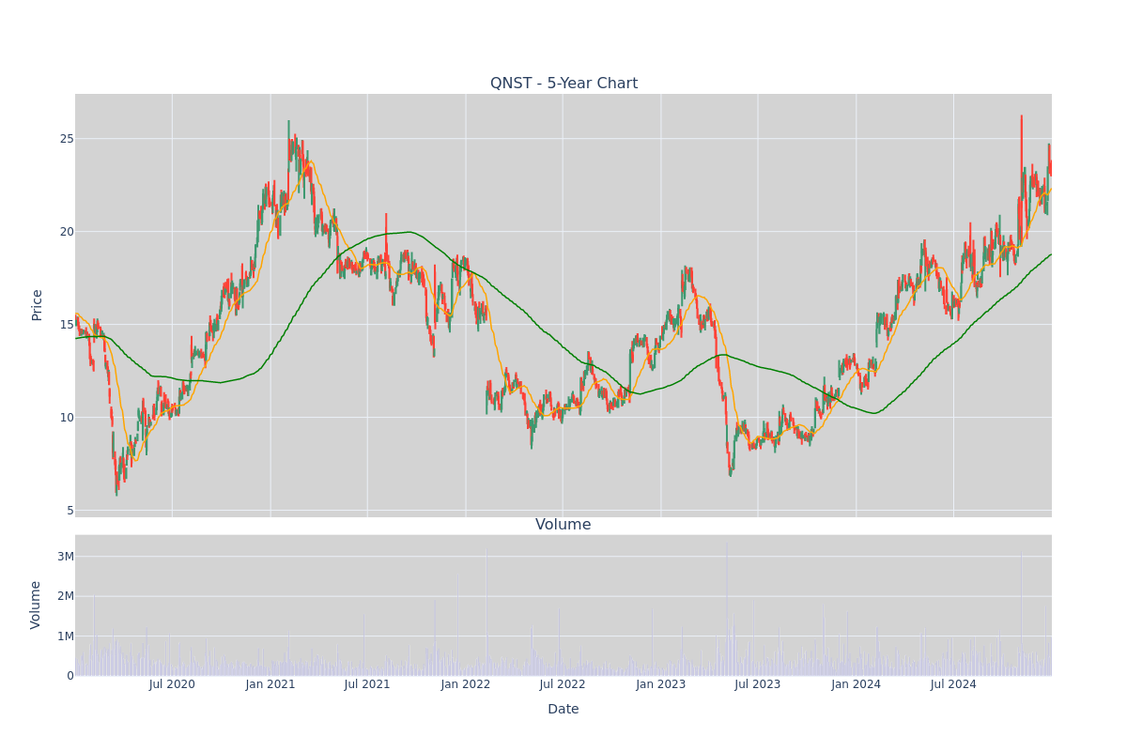Click the price tick label "15"
Screen dimensions: 1127x751
(x=67, y=325)
